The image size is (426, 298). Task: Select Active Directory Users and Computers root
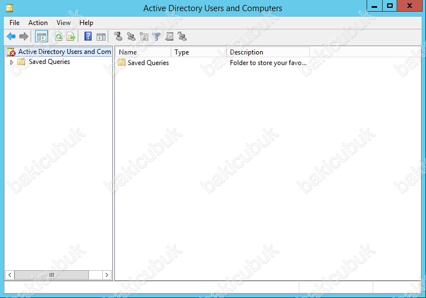(64, 52)
